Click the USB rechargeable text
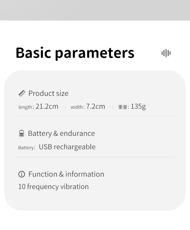This screenshot has height=230, width=190. tap(67, 147)
